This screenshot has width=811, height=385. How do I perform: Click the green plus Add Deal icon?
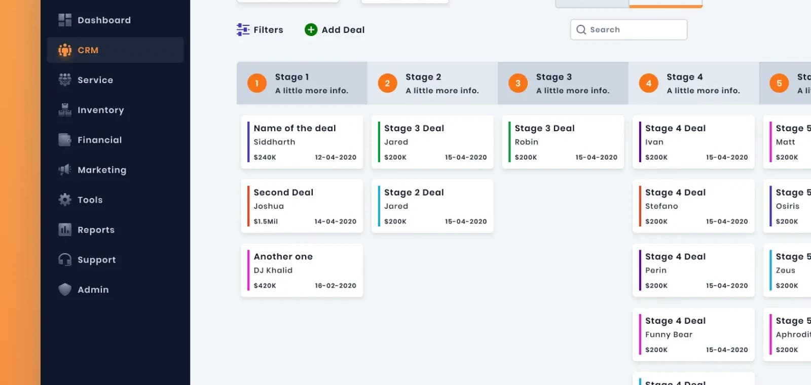click(x=311, y=30)
